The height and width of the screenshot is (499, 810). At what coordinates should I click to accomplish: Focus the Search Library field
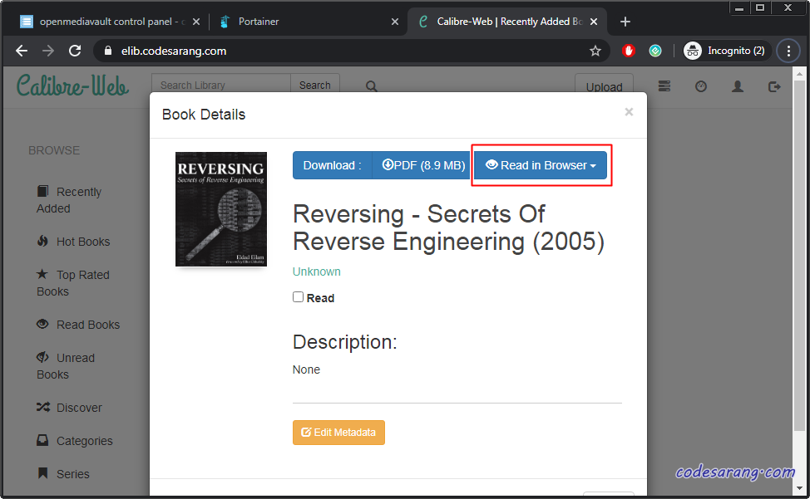point(221,85)
